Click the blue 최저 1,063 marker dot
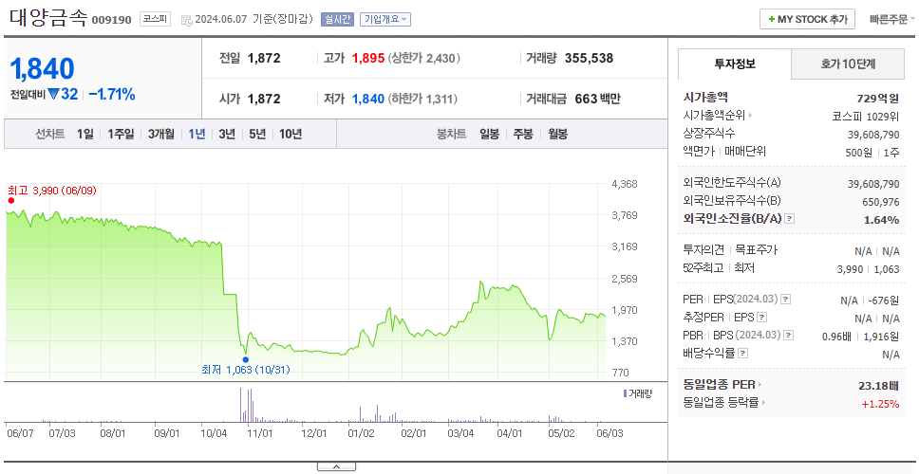Screen dimensions: 919x474 [246, 360]
